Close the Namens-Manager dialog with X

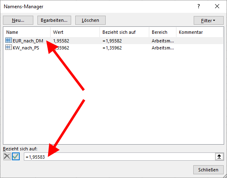point(217,6)
